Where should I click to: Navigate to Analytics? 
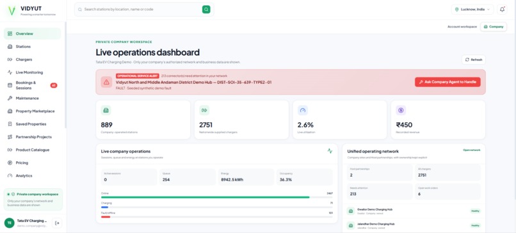pyautogui.click(x=32, y=176)
